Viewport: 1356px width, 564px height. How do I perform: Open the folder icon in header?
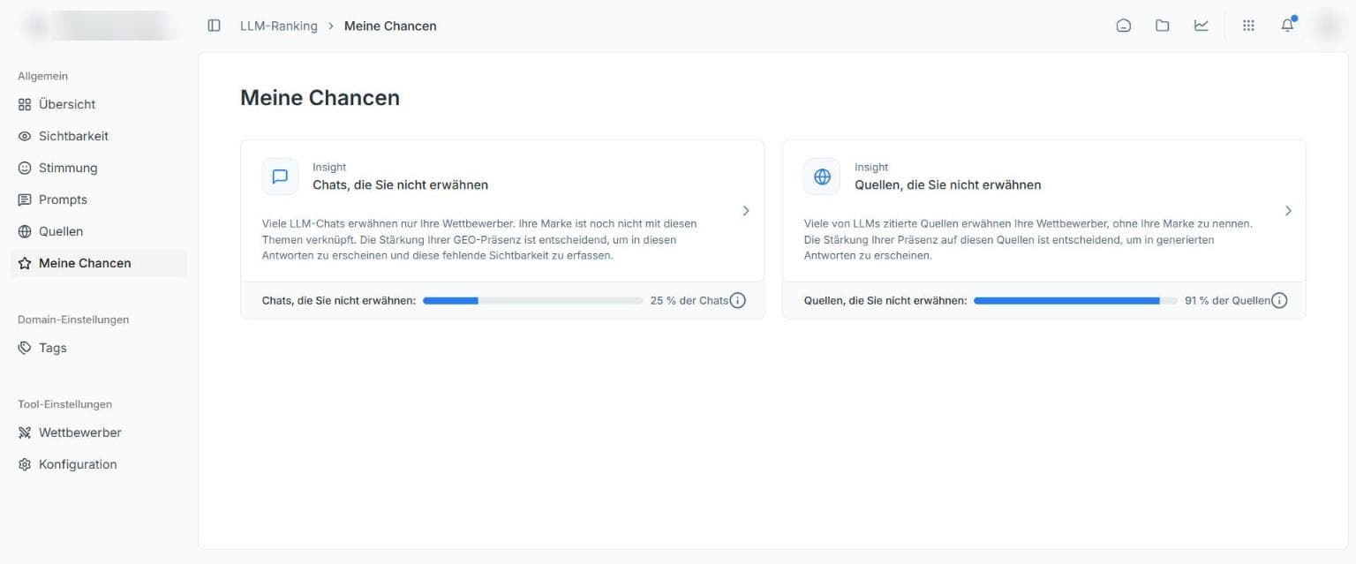click(1163, 26)
